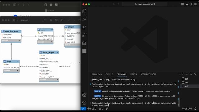Viewport: 199px width, 112px height.
Task: Open the Accounts menu in activity bar
Action: (84, 95)
